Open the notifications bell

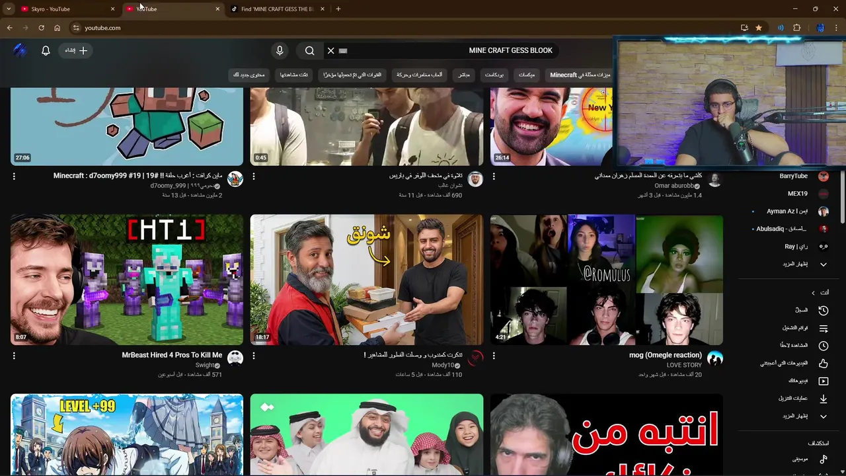(x=46, y=50)
